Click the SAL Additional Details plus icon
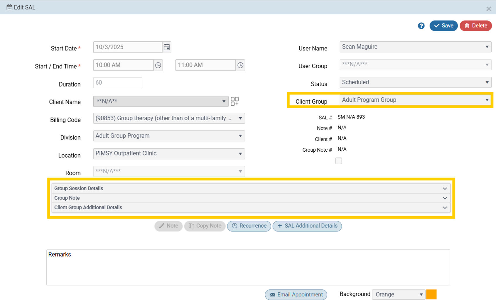Image resolution: width=496 pixels, height=303 pixels. pyautogui.click(x=279, y=226)
